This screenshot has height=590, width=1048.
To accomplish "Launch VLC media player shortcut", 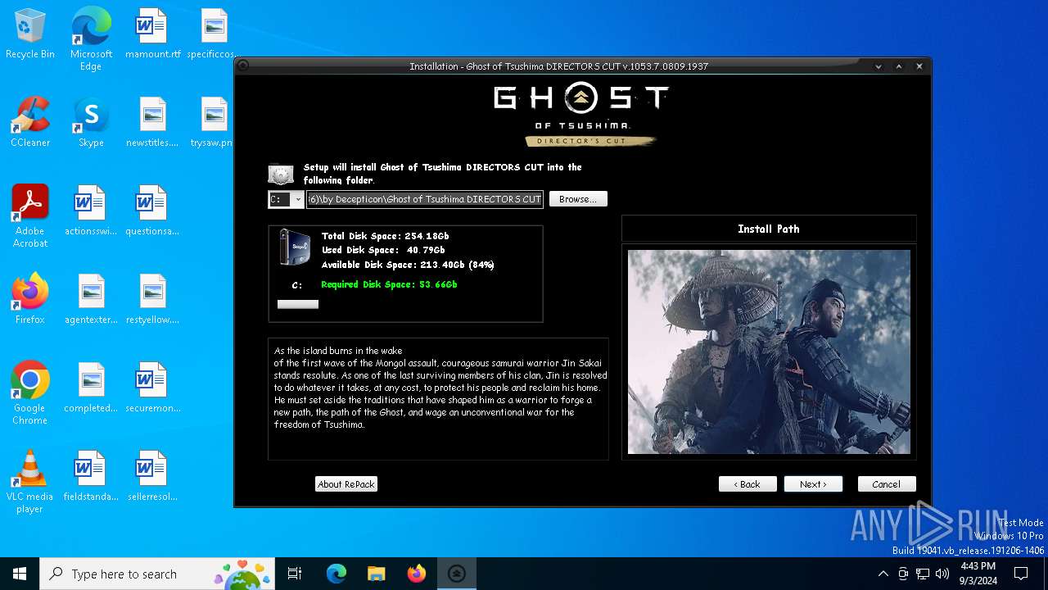I will 30,482.
